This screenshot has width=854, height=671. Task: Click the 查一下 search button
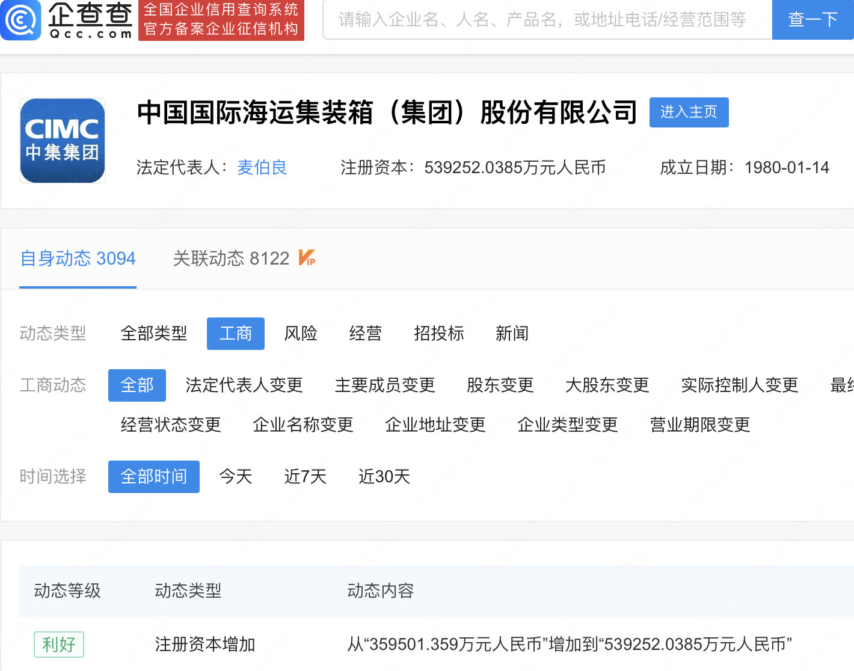click(x=813, y=20)
